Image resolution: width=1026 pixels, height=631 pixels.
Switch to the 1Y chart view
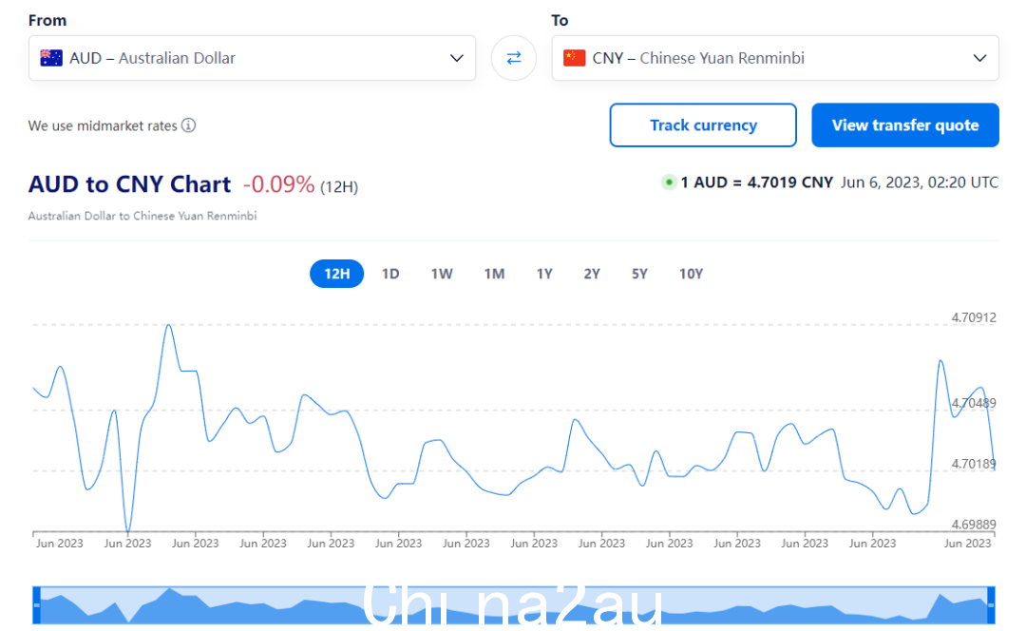544,274
